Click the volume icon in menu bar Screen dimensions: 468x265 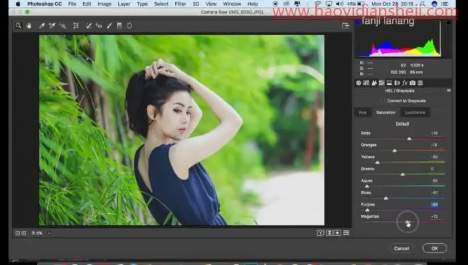(339, 4)
